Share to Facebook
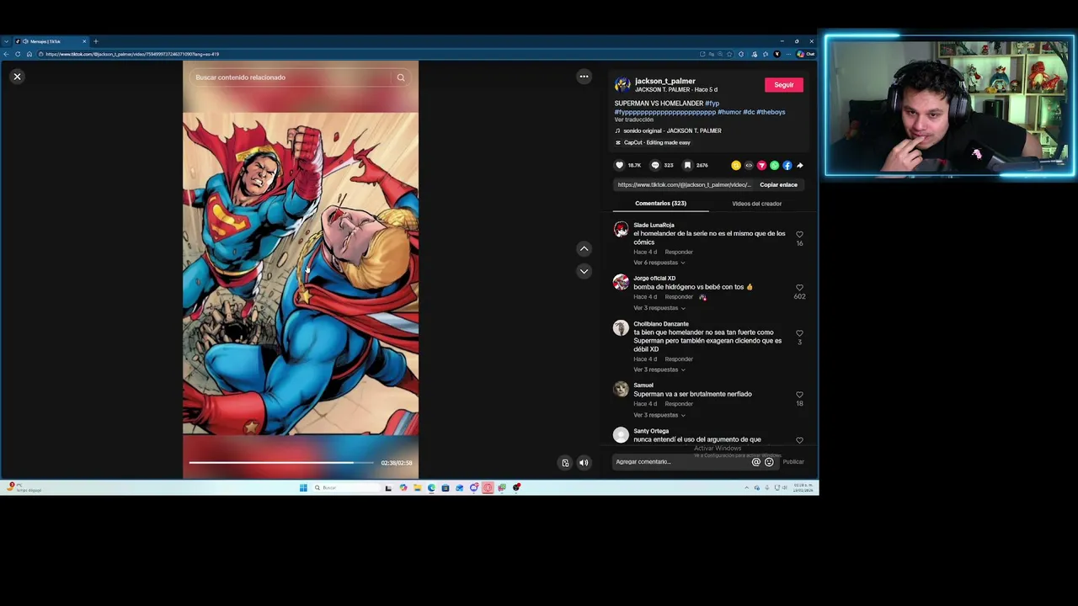The width and height of the screenshot is (1078, 606). click(787, 165)
